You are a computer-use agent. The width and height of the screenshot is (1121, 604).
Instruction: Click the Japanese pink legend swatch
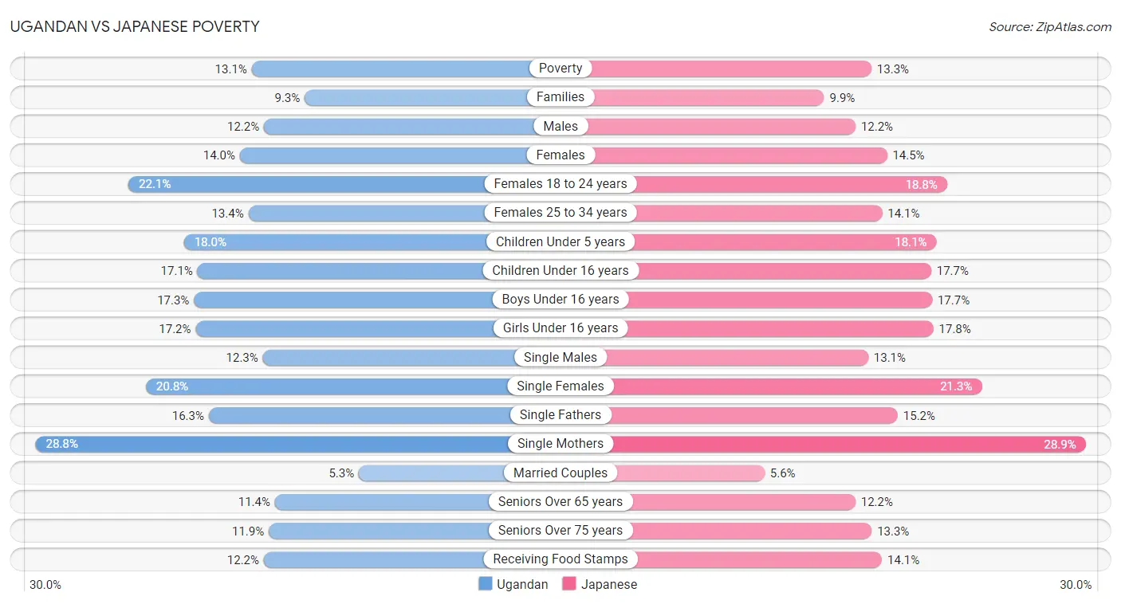569,584
